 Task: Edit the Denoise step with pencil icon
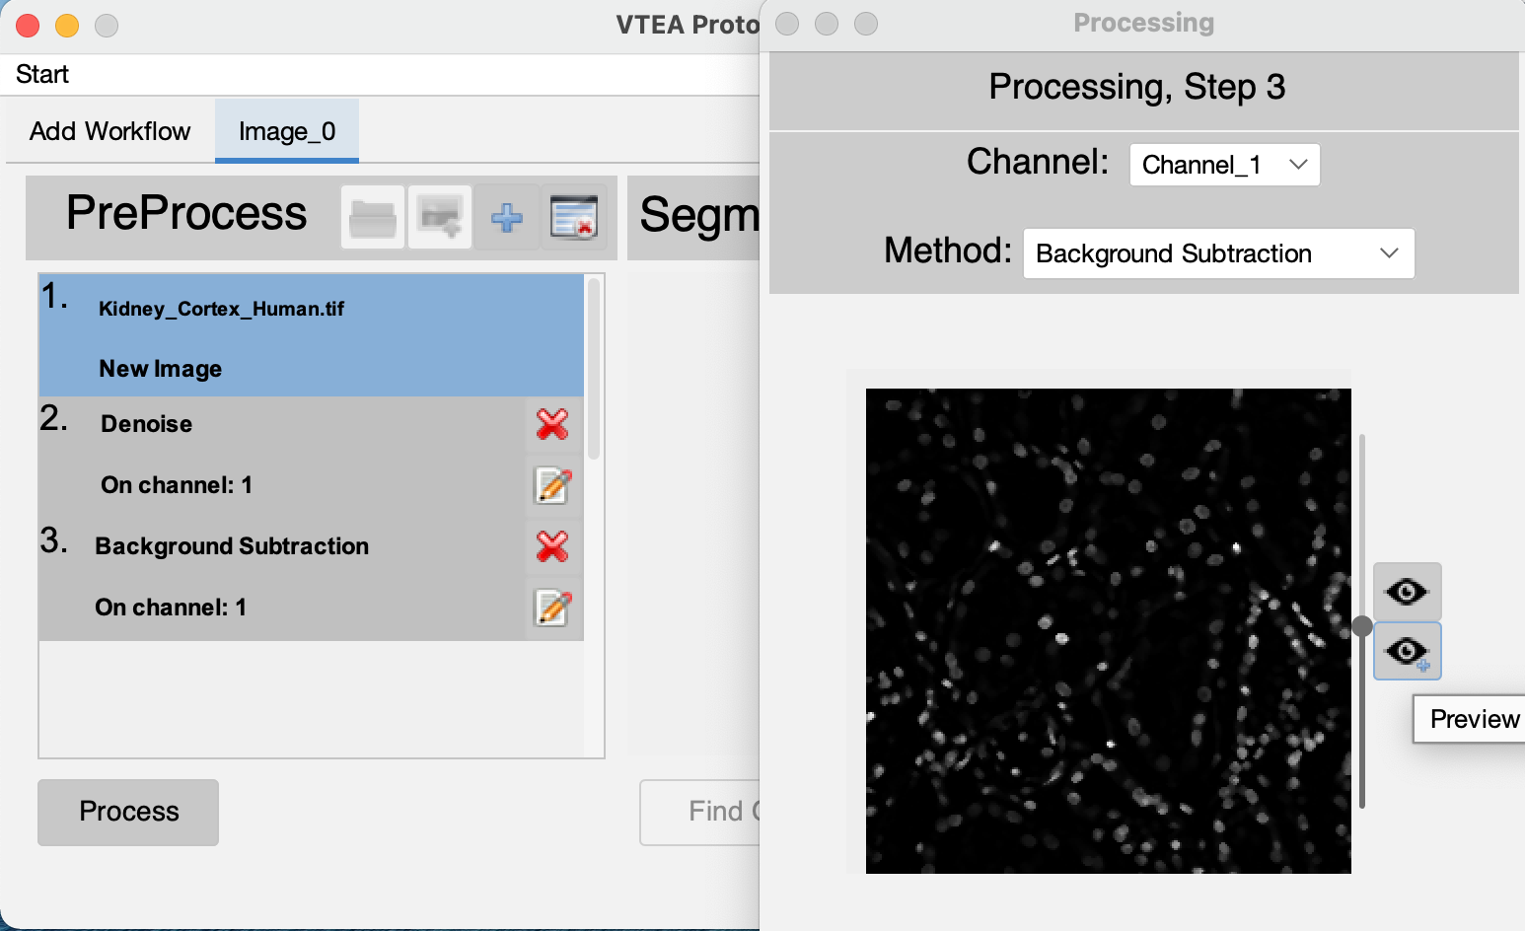pos(552,485)
